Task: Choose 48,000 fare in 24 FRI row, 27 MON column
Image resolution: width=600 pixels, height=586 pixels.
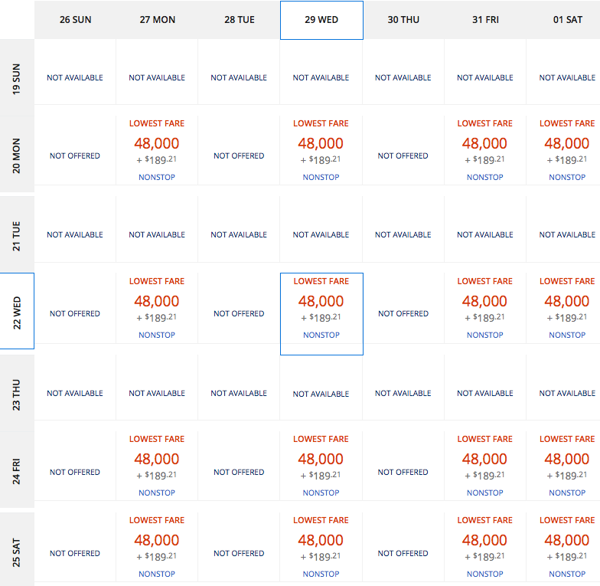Action: [x=157, y=459]
